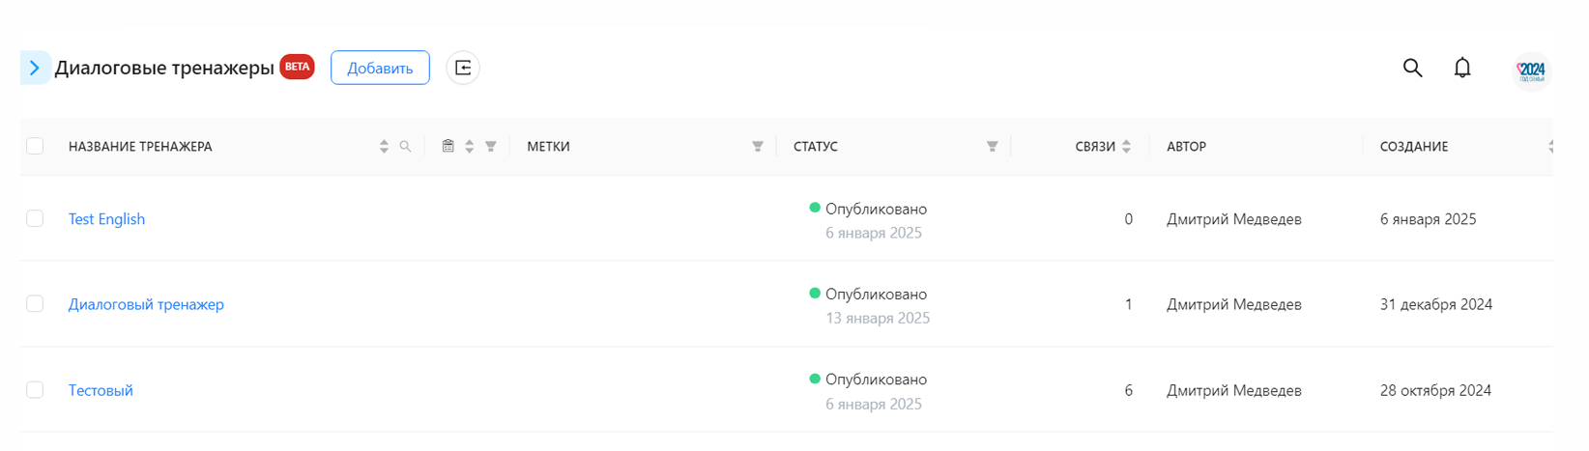This screenshot has height=451, width=1589.
Task: Open the notifications bell
Action: [x=1462, y=68]
